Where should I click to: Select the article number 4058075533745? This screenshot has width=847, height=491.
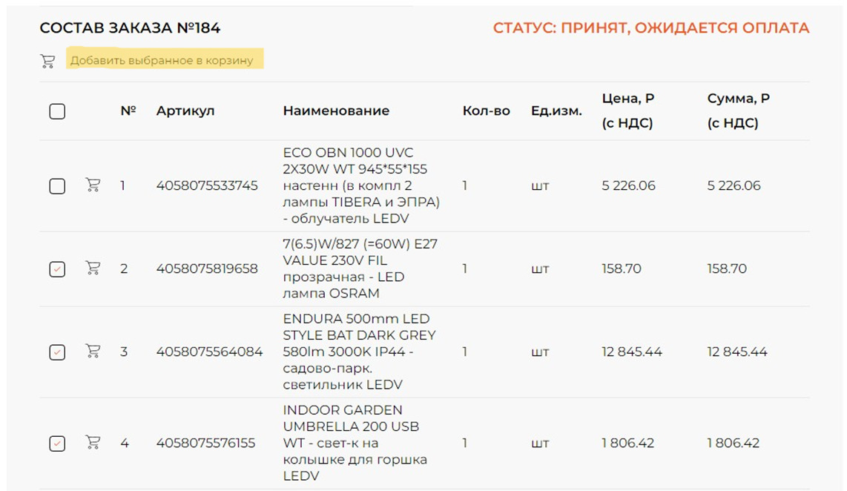pyautogui.click(x=208, y=185)
